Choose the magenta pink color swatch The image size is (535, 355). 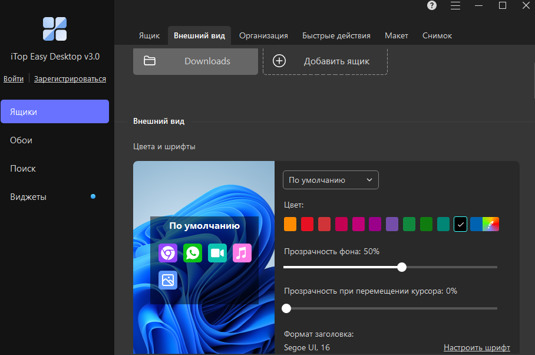[x=358, y=224]
